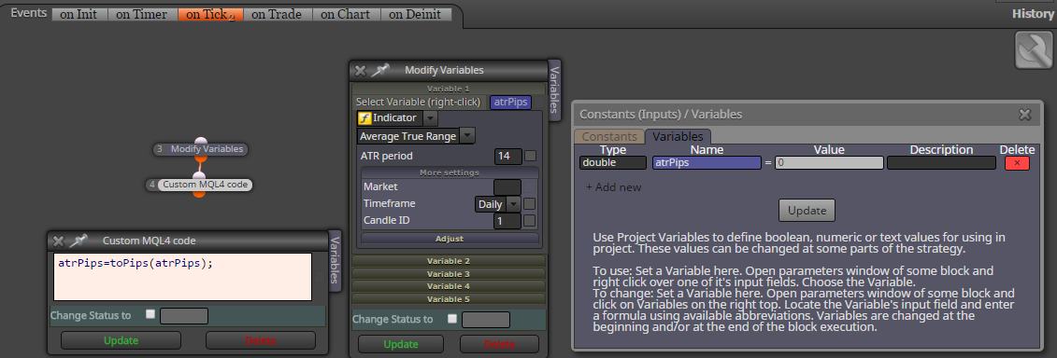The width and height of the screenshot is (1057, 358).
Task: Switch to the on Chart event tab
Action: tap(346, 14)
